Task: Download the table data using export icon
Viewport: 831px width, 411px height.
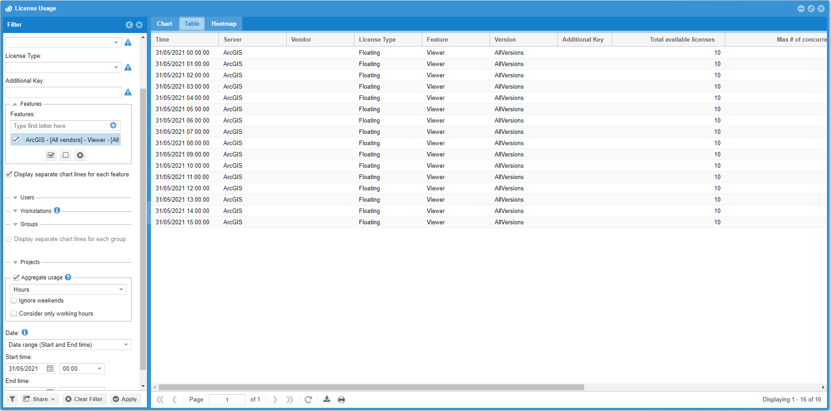Action: click(x=327, y=399)
